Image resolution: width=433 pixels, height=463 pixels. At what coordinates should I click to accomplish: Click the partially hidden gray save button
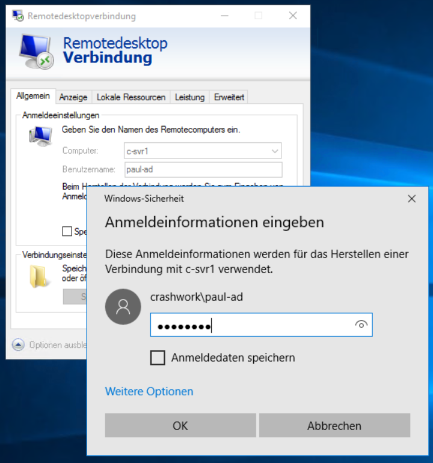pos(75,297)
